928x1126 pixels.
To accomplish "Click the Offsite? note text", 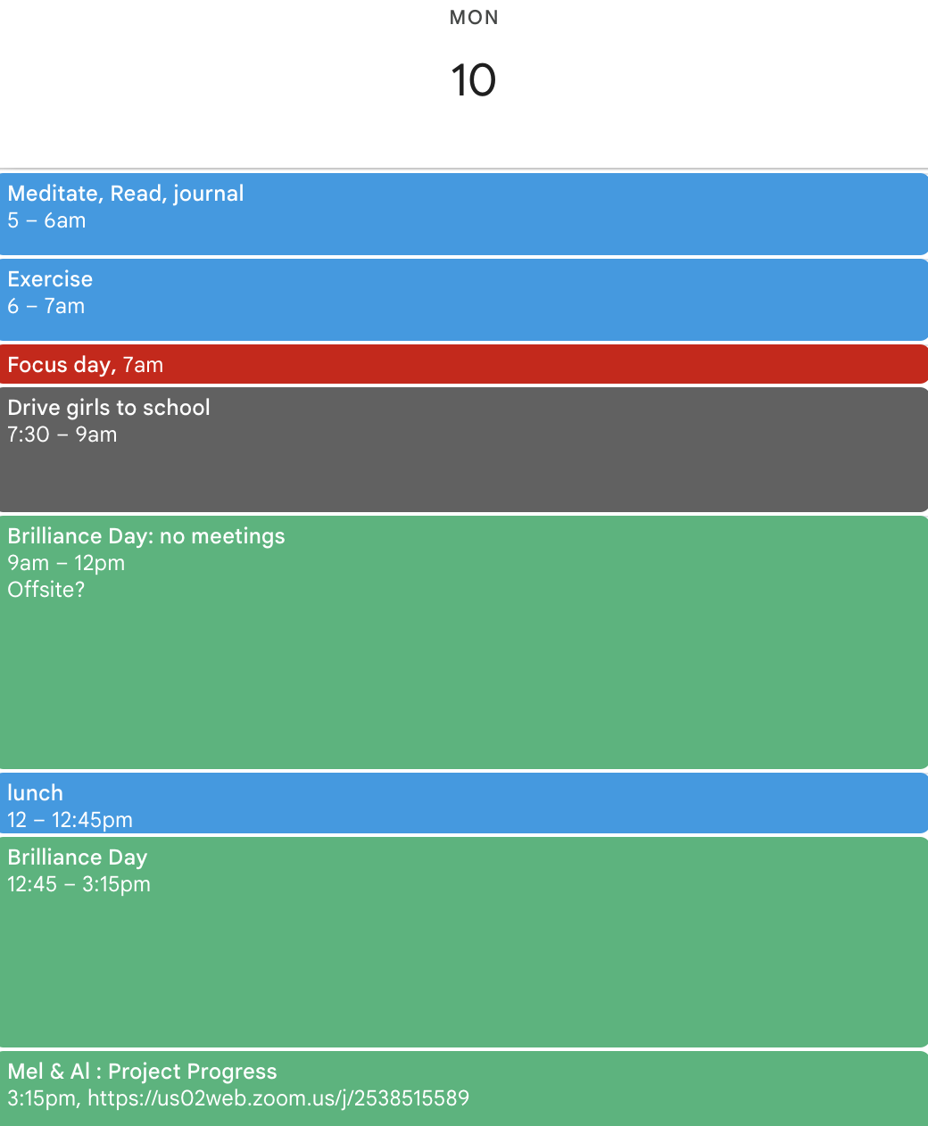I will click(46, 590).
